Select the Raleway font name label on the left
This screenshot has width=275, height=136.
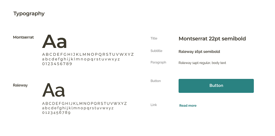point(20,85)
